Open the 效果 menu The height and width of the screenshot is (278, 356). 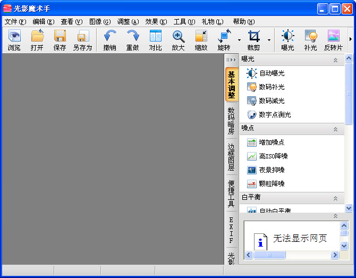pyautogui.click(x=156, y=22)
